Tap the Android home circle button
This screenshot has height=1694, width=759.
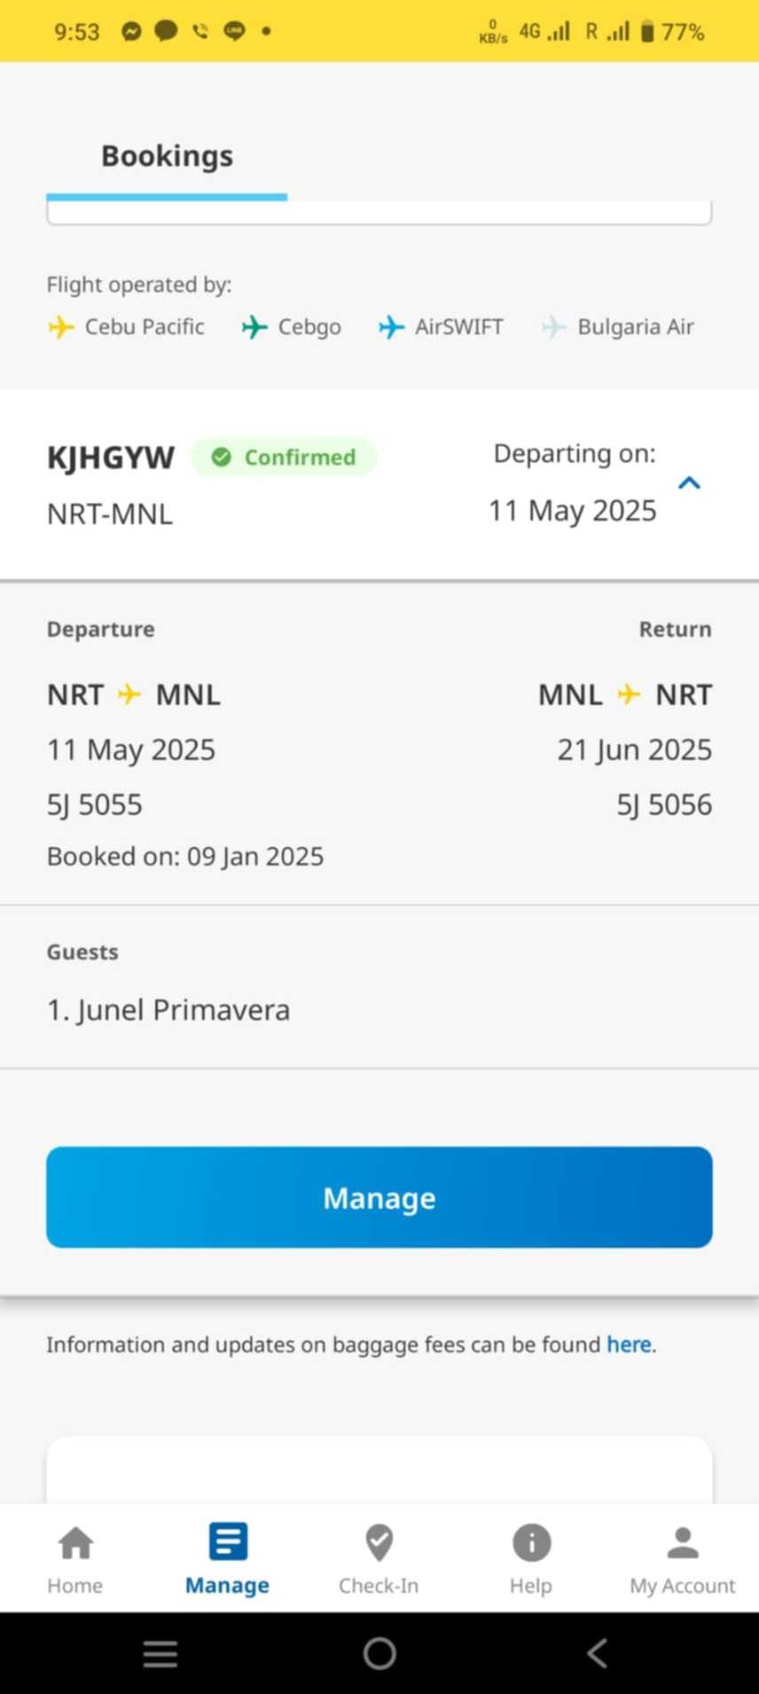click(379, 1653)
